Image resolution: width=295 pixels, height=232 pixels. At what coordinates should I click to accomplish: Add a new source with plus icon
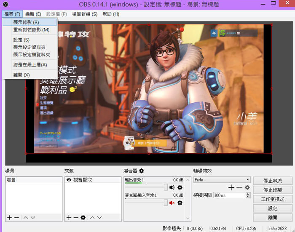69,218
